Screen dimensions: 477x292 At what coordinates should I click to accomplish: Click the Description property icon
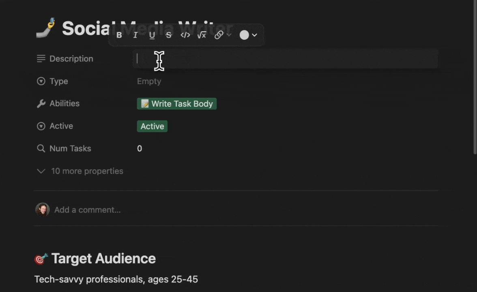(41, 58)
